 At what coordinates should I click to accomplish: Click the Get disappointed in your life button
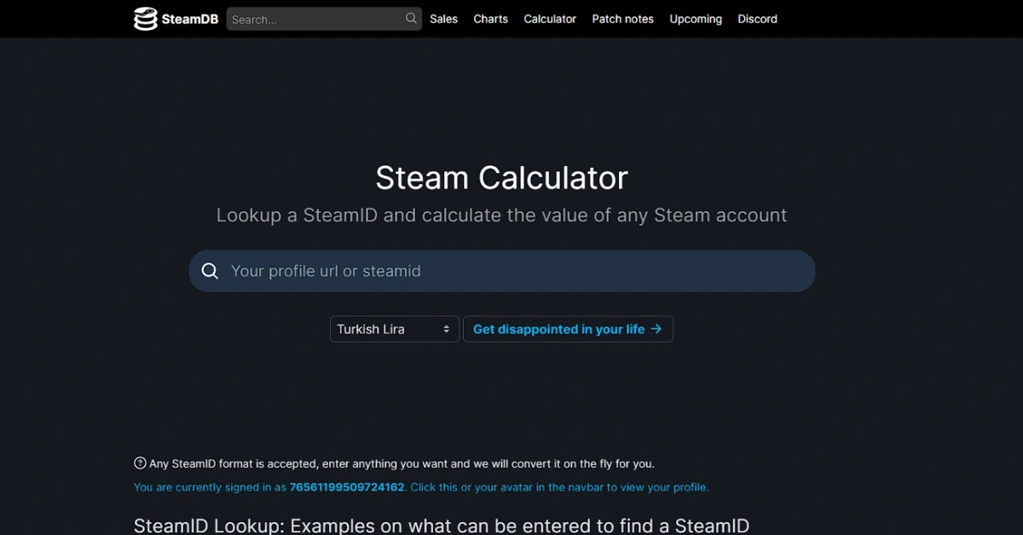click(x=568, y=329)
